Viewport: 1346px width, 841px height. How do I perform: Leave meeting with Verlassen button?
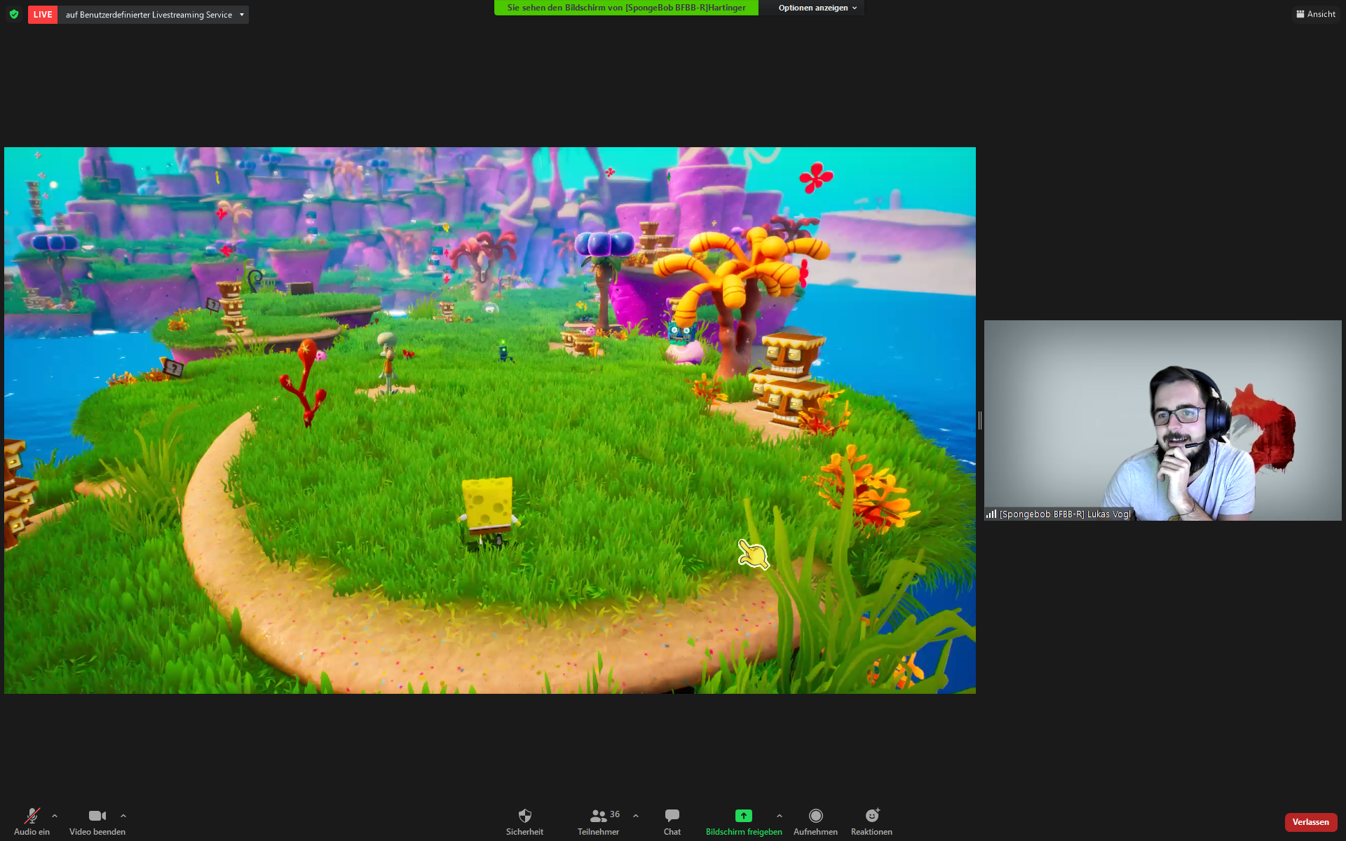pos(1311,822)
